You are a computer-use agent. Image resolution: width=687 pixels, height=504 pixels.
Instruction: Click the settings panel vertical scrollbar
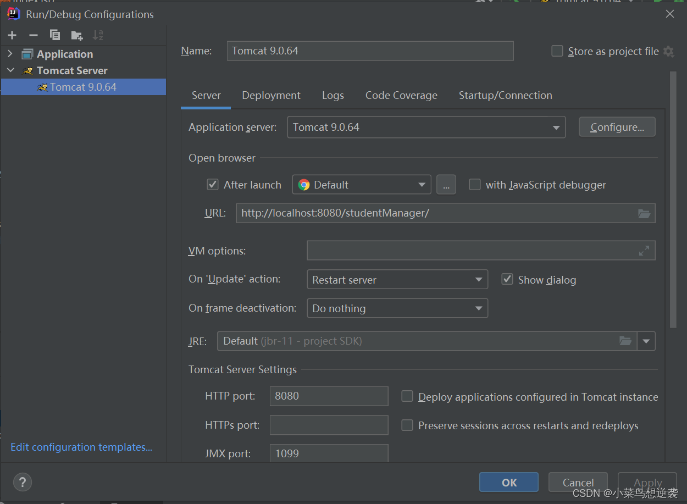pos(673,201)
